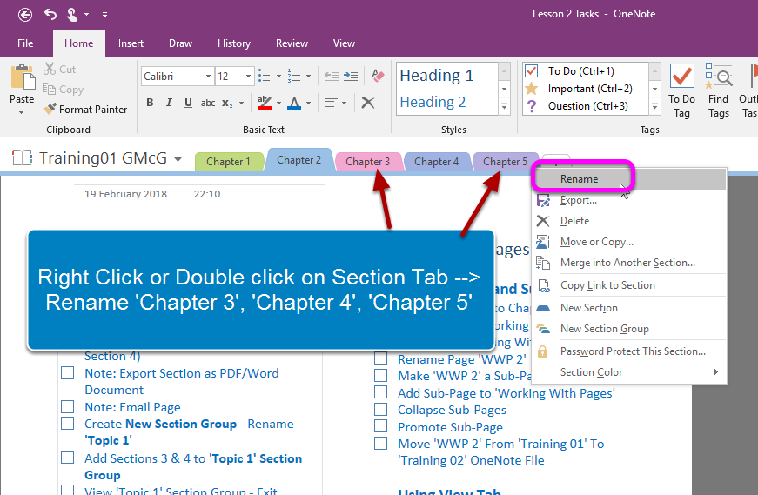Clear all formatting with eraser icon
Image resolution: width=758 pixels, height=495 pixels.
[x=378, y=76]
